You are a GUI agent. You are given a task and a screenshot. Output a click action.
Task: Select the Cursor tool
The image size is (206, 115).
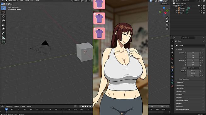[x=3, y=12]
